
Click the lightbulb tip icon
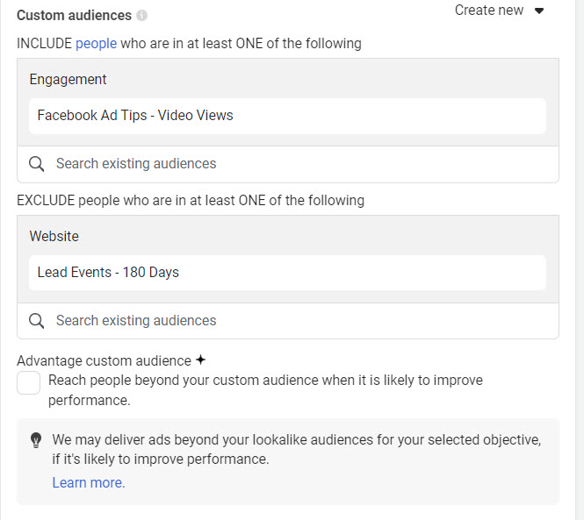pos(36,440)
